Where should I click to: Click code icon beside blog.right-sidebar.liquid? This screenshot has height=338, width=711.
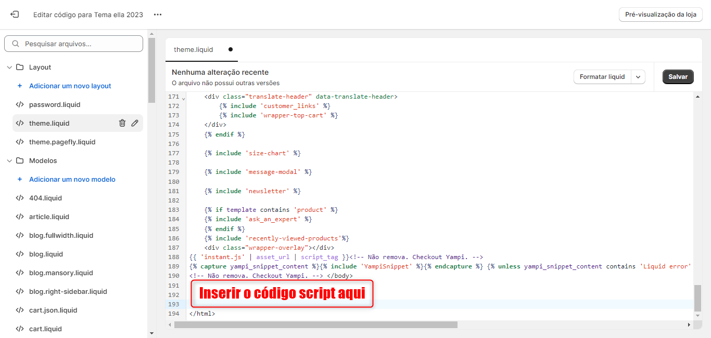pos(20,292)
